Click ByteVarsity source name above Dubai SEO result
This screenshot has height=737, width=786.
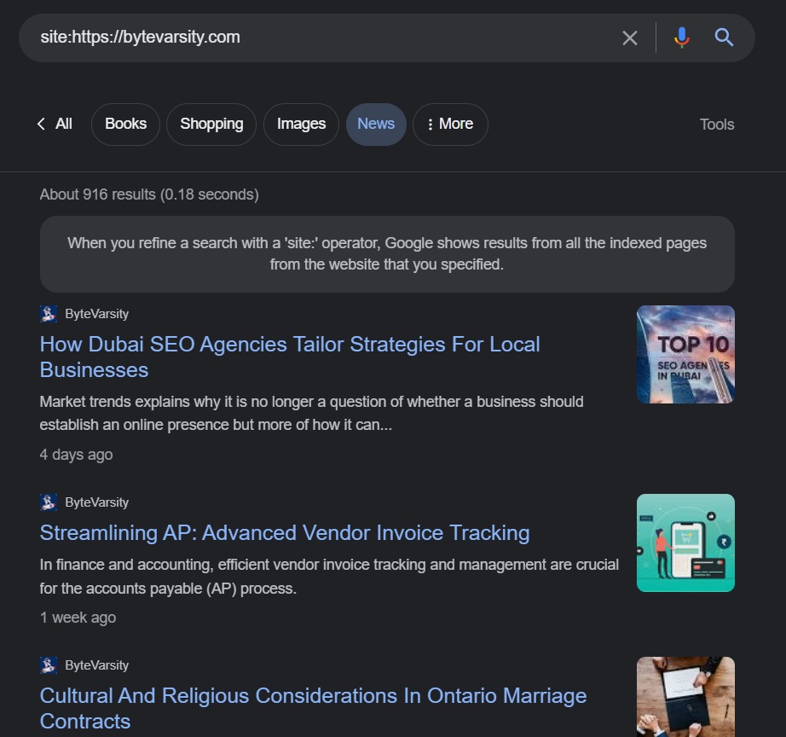coord(96,314)
